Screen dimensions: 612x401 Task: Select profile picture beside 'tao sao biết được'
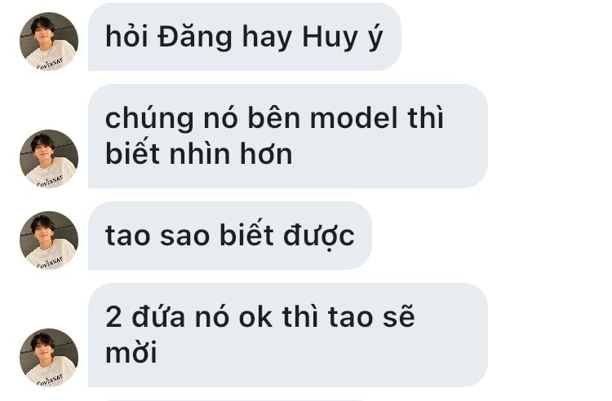pos(49,240)
